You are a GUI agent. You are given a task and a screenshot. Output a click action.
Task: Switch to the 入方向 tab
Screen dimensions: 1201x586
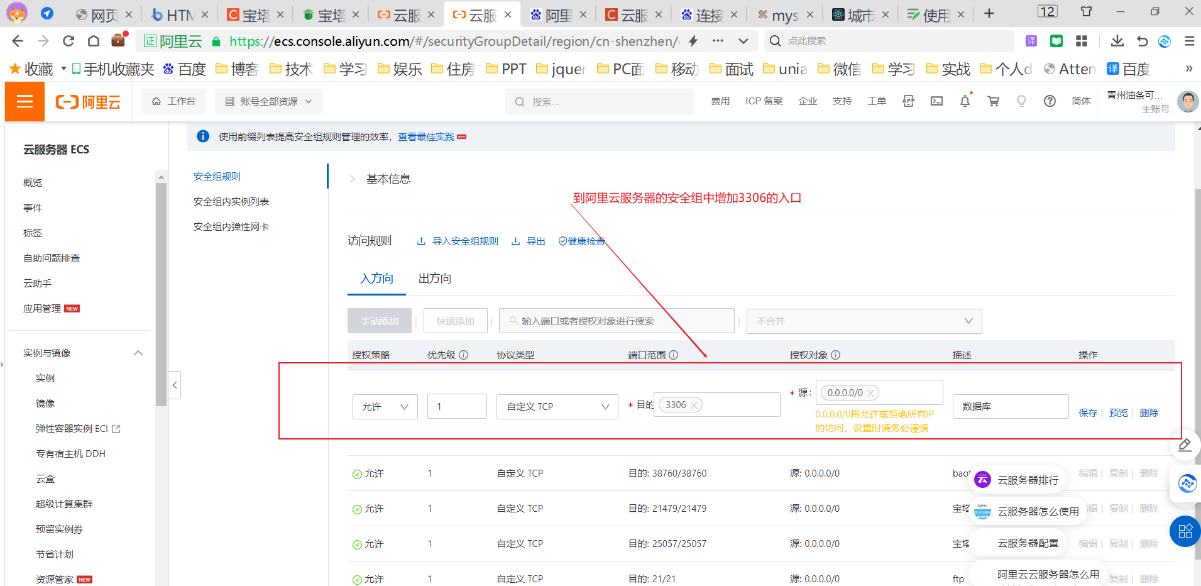pyautogui.click(x=376, y=279)
